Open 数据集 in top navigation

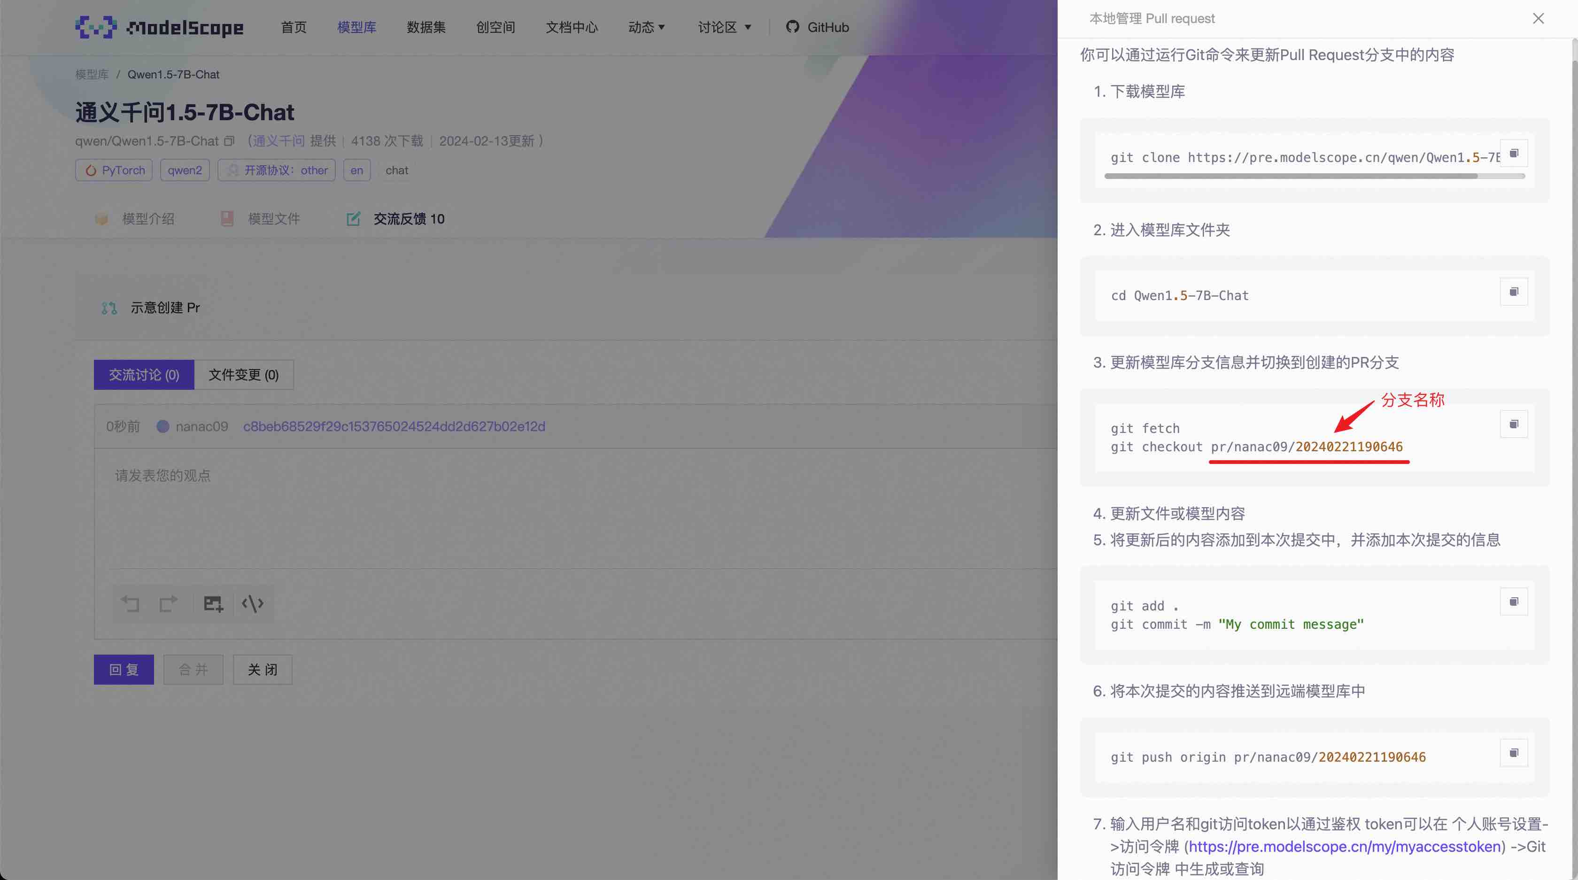pyautogui.click(x=426, y=27)
